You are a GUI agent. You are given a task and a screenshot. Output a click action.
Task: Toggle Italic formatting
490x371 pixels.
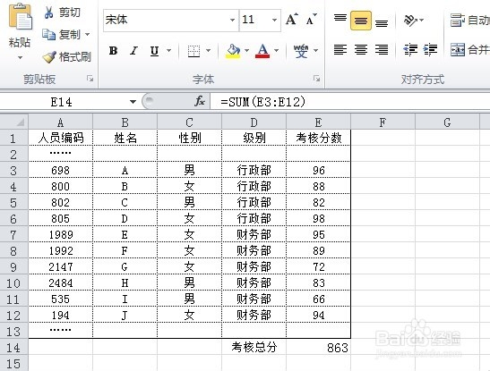(x=133, y=50)
